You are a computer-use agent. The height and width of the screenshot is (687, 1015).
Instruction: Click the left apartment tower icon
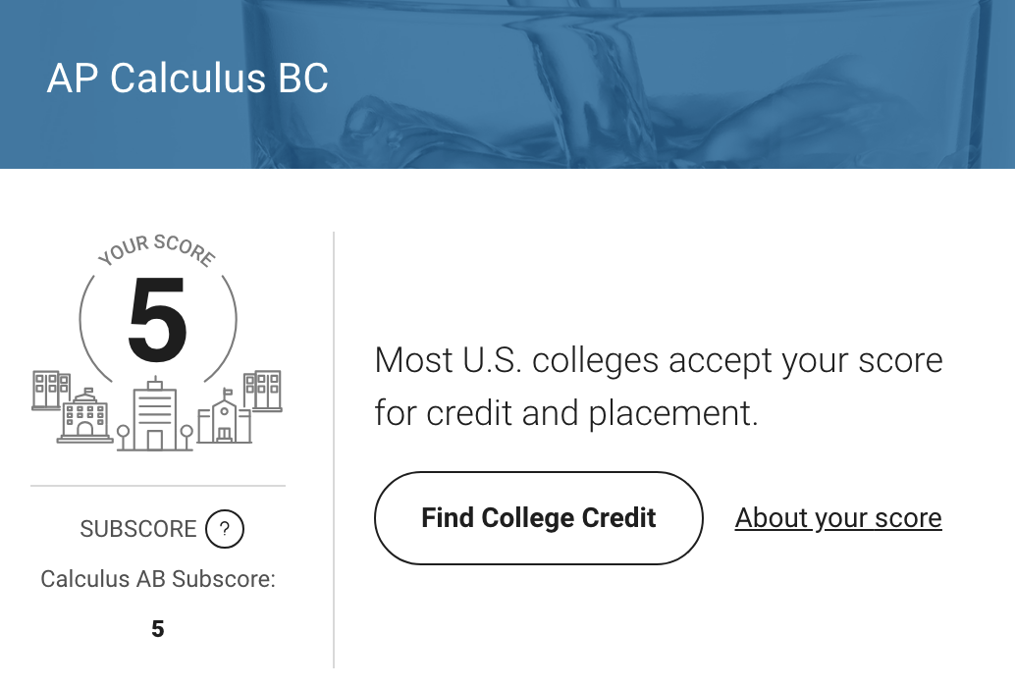click(51, 389)
